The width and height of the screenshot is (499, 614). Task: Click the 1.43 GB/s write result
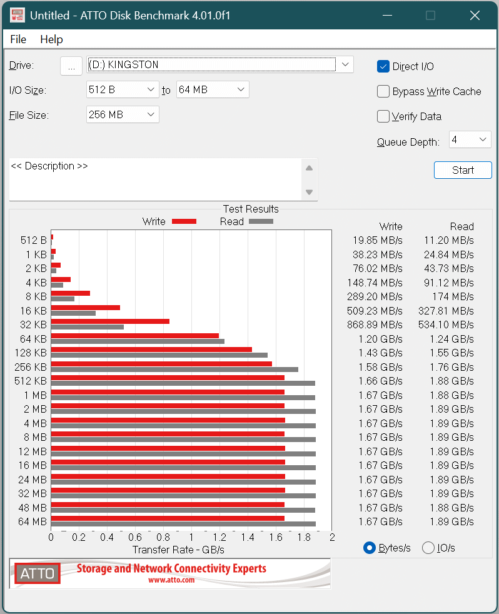pyautogui.click(x=381, y=353)
